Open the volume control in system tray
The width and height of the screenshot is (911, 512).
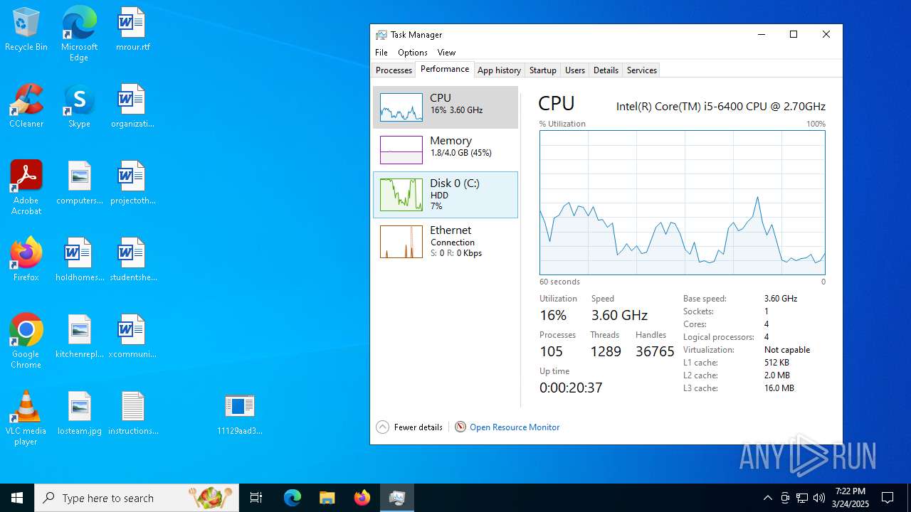(819, 498)
